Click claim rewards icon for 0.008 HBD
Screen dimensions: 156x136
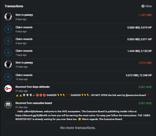click(8, 29)
